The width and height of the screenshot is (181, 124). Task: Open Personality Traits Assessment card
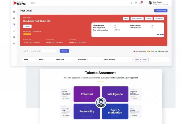(67, 111)
